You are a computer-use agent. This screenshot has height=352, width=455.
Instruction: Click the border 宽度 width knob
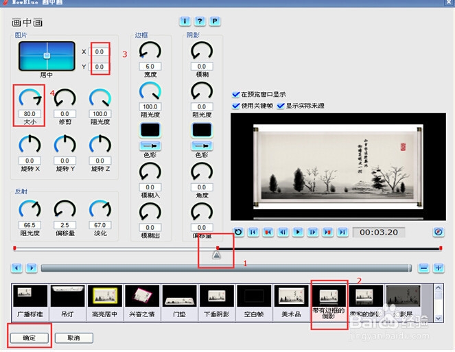point(150,51)
